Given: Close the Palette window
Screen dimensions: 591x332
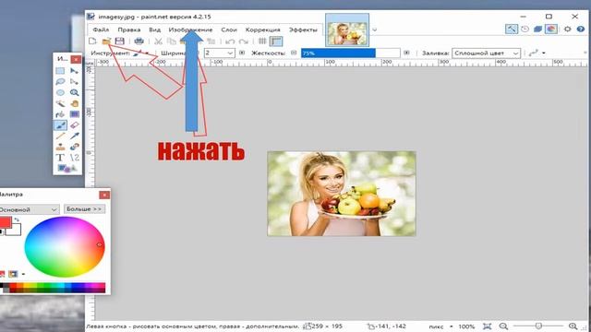Looking at the screenshot, I should click(x=104, y=195).
